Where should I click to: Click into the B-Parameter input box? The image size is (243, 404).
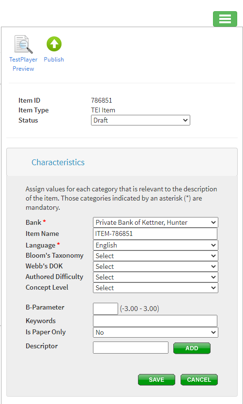106,309
